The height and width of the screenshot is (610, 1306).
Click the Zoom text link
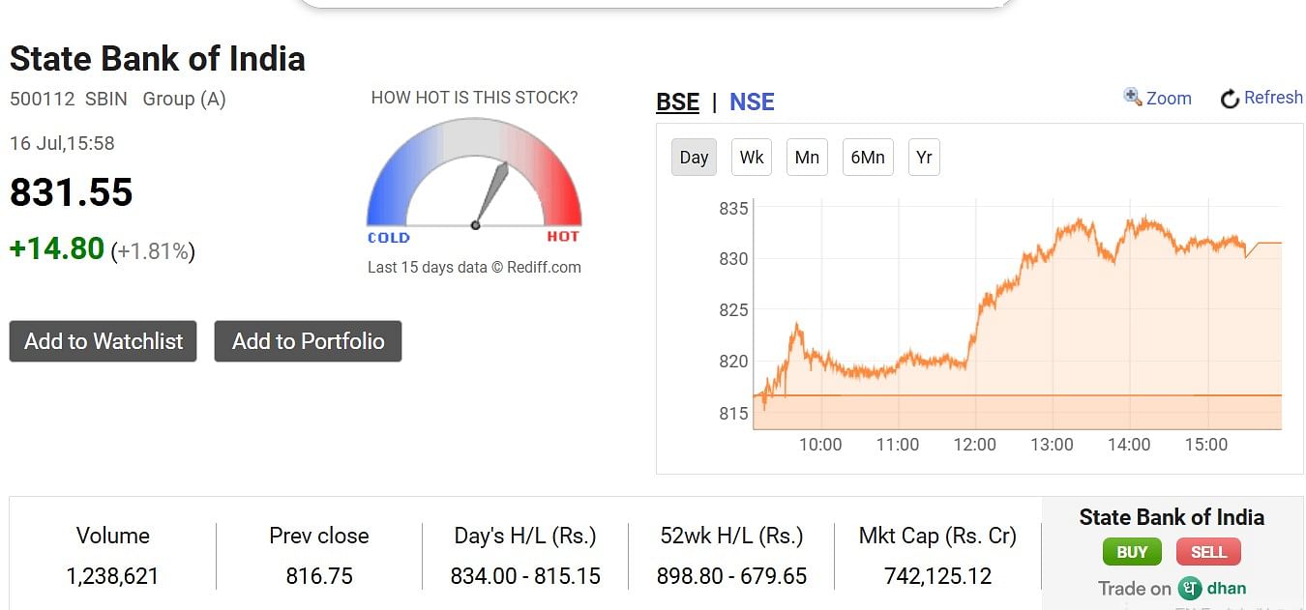(1169, 98)
